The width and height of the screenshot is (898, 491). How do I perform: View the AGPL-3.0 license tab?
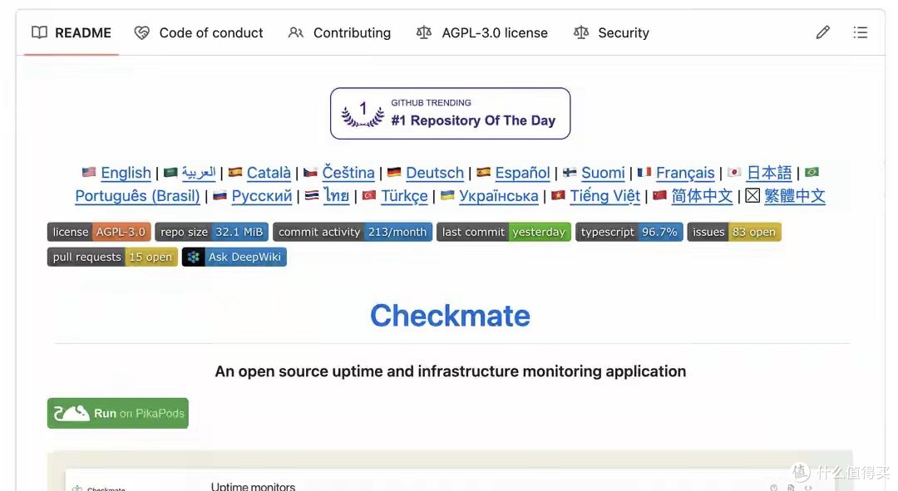pos(482,32)
